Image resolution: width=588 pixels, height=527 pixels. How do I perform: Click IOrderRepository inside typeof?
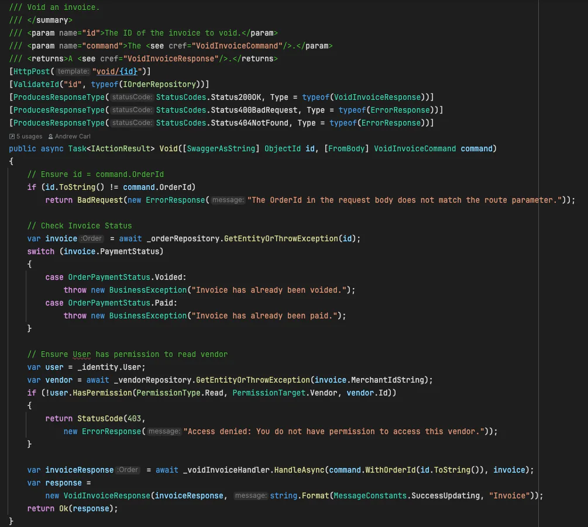point(160,84)
